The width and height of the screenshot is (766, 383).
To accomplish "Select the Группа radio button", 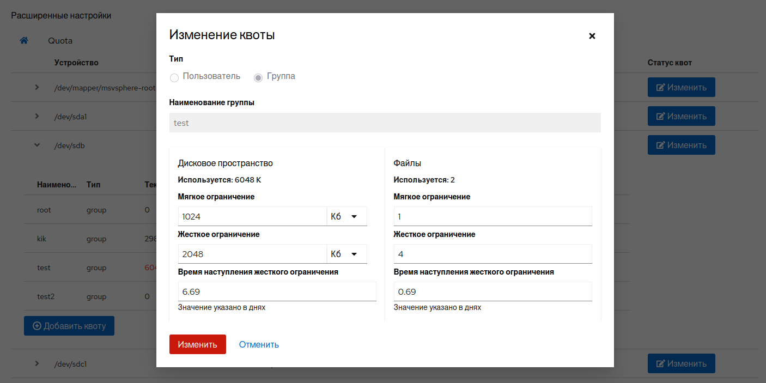I will coord(258,77).
